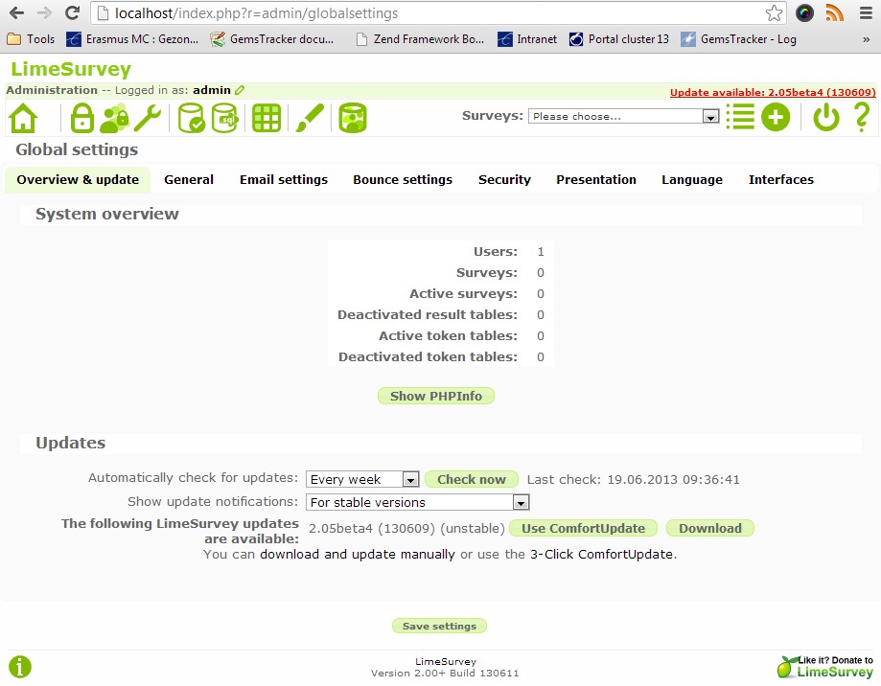Expand the Surveys 'Please choose...' dropdown
The image size is (881, 686).
(623, 116)
